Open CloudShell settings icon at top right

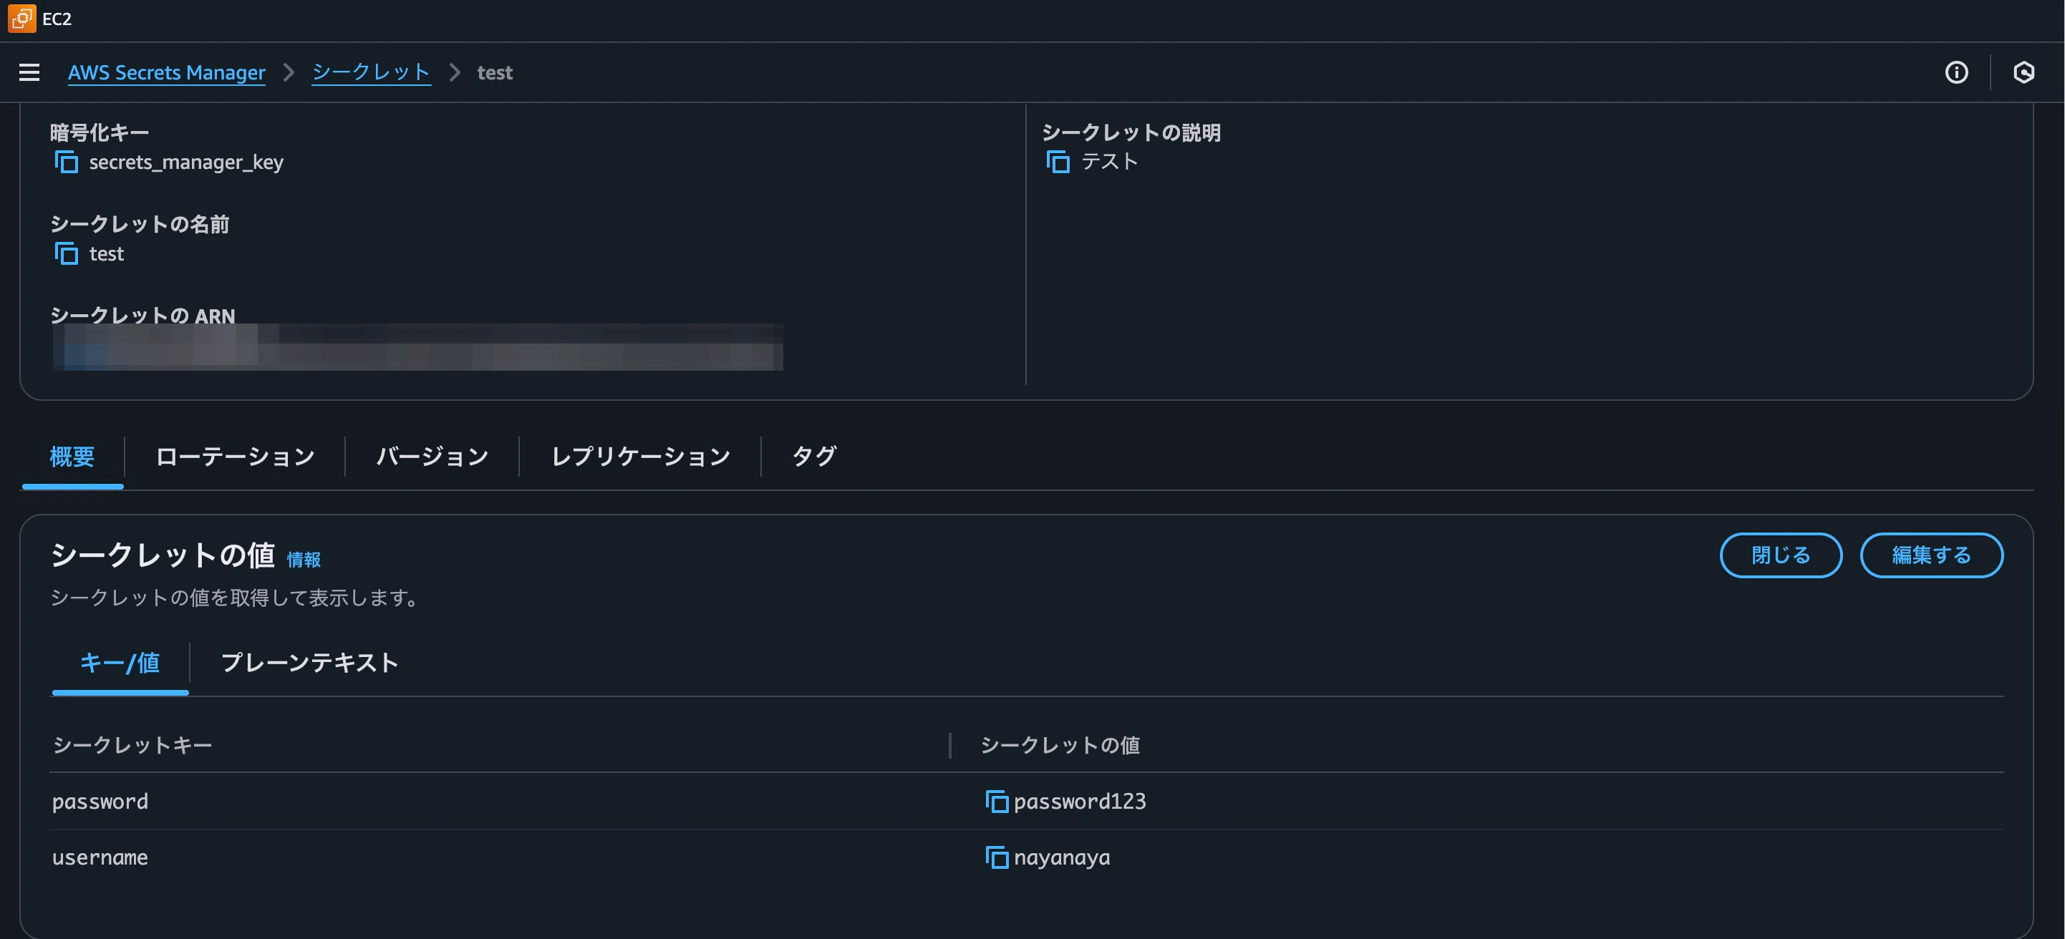(2025, 72)
